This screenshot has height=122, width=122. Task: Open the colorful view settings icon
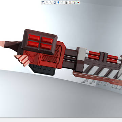pos(78,2)
